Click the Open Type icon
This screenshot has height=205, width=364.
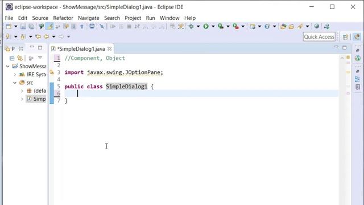click(283, 27)
